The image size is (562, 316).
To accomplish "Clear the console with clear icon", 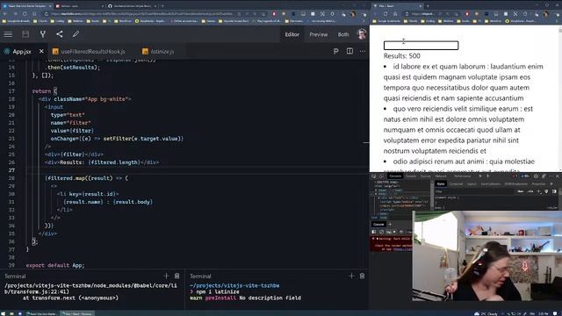I will [381, 232].
